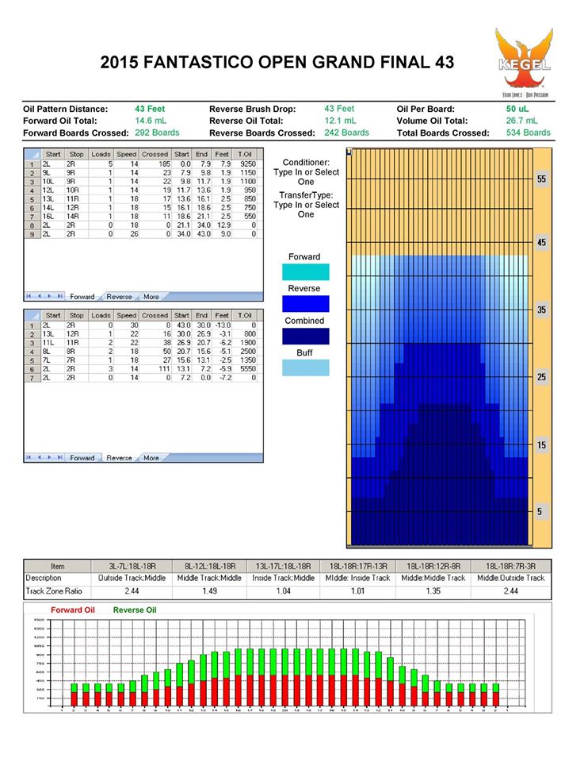
Task: Click the 5550 total oil cell
Action: 245,369
